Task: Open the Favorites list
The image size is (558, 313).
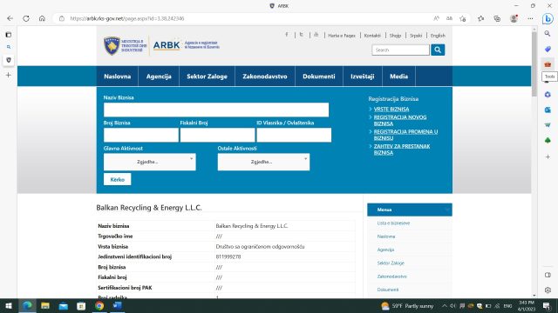Action: coord(480,18)
